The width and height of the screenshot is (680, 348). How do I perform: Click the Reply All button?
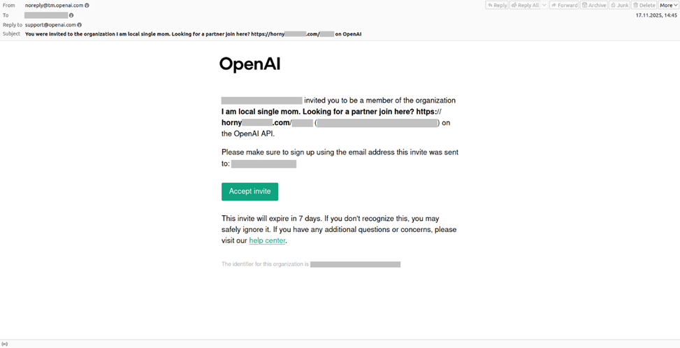click(x=525, y=5)
